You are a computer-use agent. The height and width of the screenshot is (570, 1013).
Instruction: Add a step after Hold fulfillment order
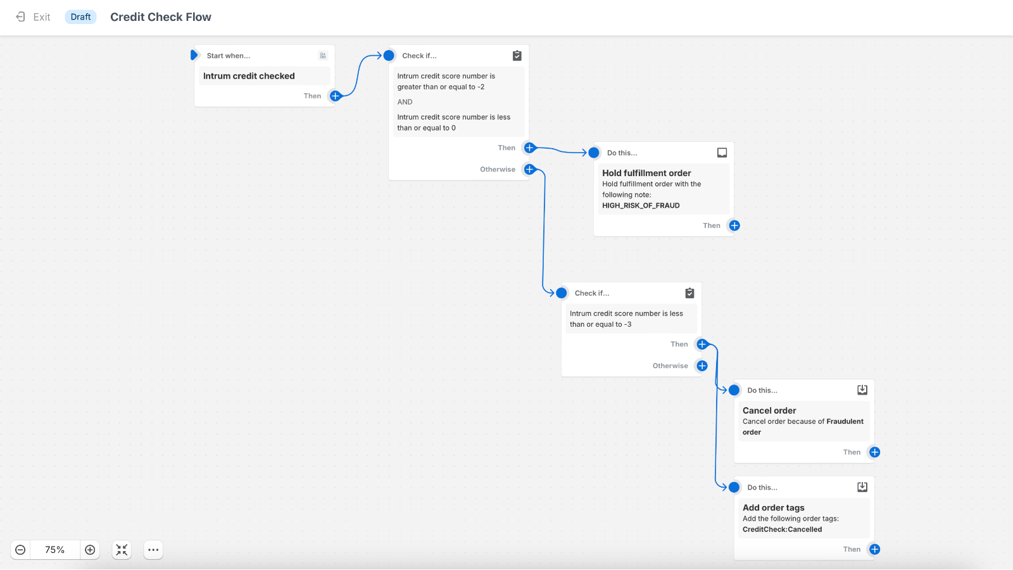[734, 225]
